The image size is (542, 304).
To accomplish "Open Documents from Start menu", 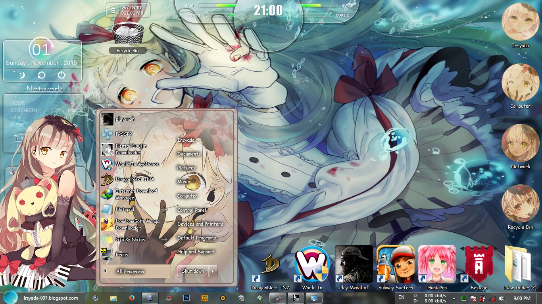I will (189, 154).
